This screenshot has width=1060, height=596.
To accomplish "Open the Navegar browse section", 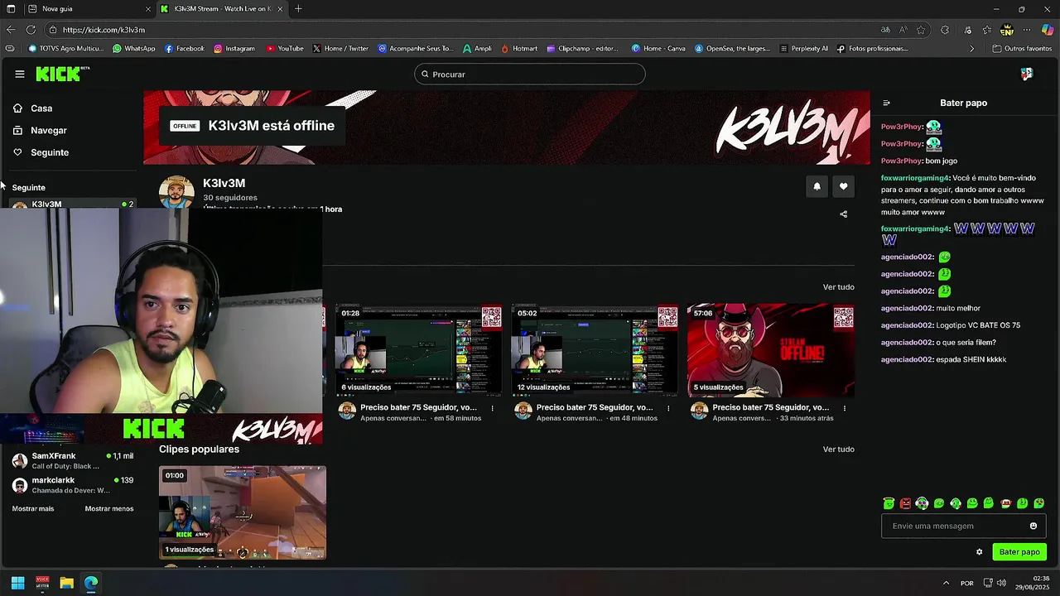I will coord(48,131).
